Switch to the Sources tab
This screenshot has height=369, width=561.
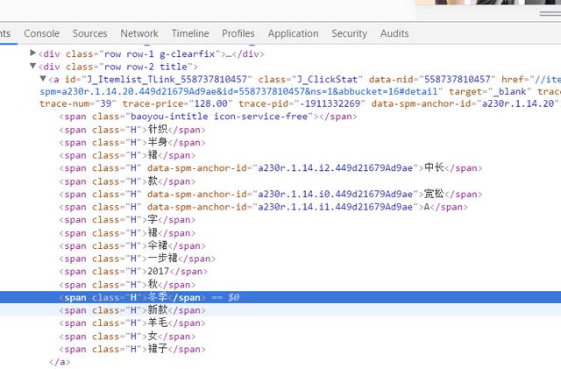[x=89, y=33]
